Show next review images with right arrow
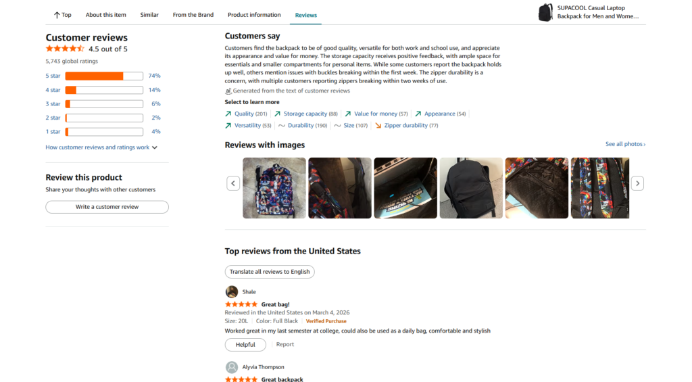The height and width of the screenshot is (382, 692). [637, 183]
